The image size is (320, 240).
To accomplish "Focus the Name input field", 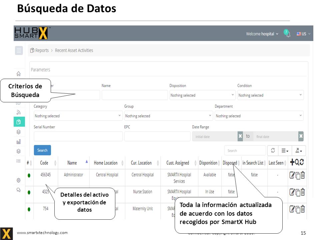I will click(x=135, y=95).
